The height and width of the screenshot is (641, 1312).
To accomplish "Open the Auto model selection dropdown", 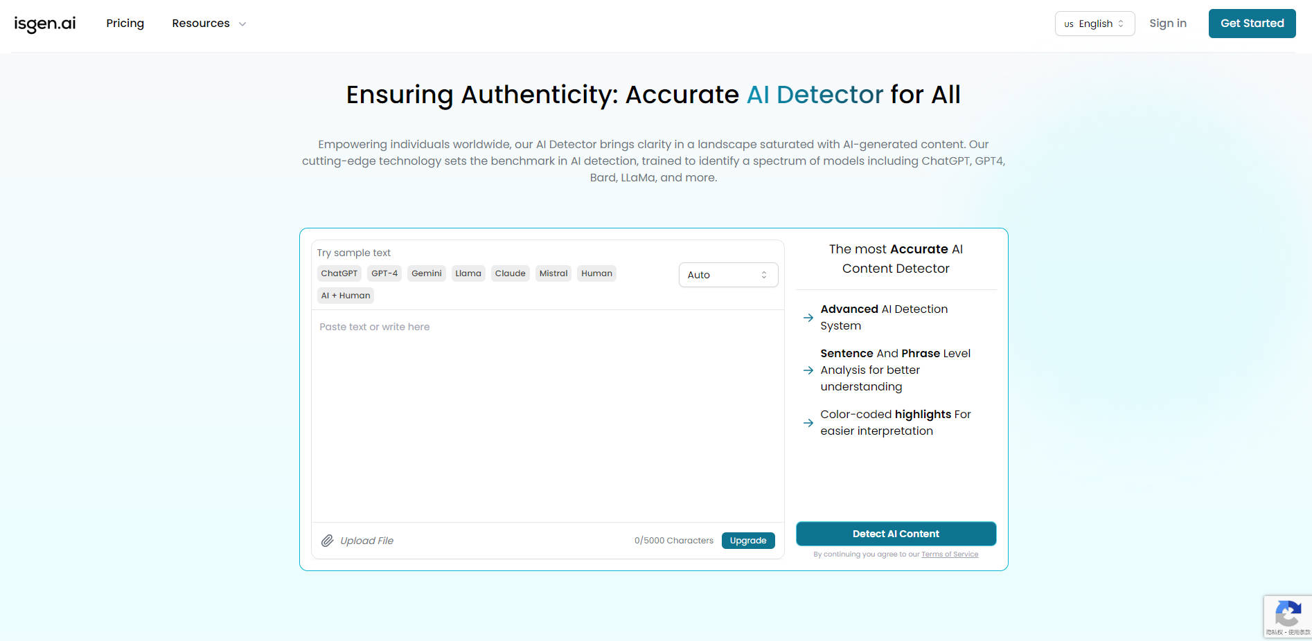I will coord(728,275).
